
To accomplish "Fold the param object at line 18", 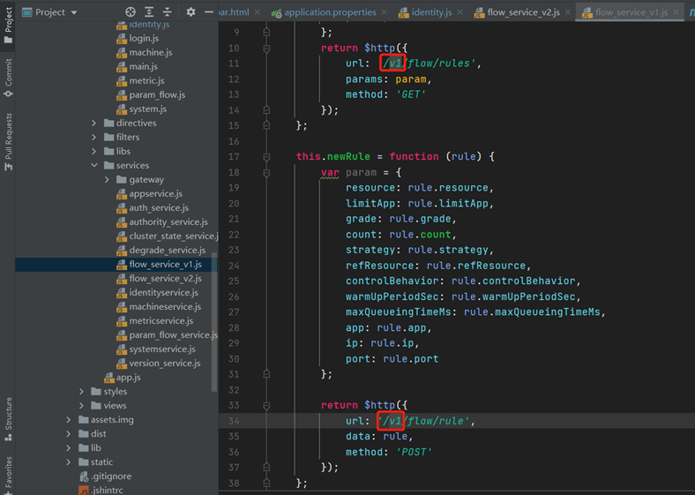I will tap(266, 172).
